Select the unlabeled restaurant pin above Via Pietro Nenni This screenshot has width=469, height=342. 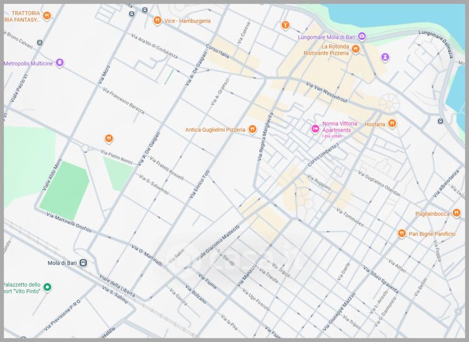[x=108, y=139]
